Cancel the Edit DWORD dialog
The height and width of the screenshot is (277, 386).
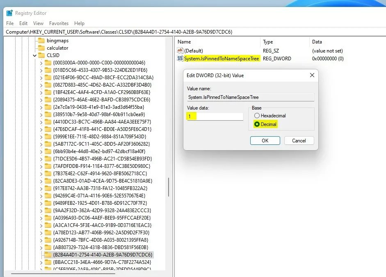coord(299,140)
